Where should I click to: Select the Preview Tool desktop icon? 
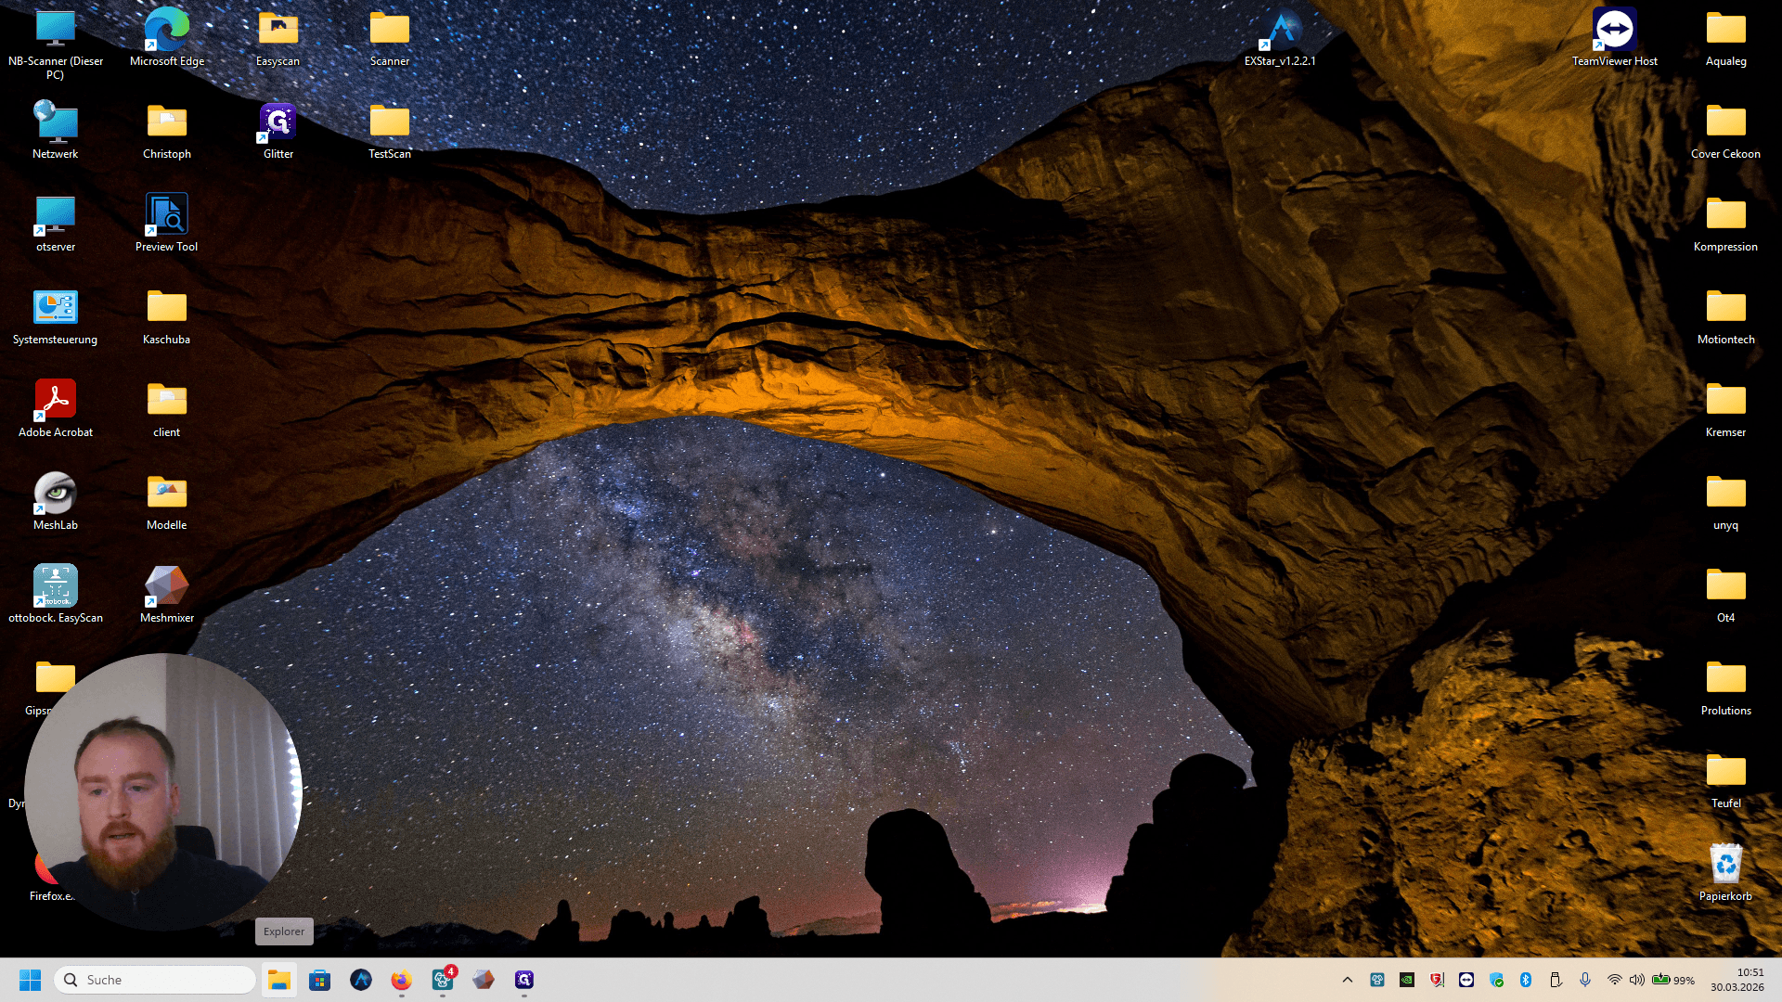click(x=167, y=224)
